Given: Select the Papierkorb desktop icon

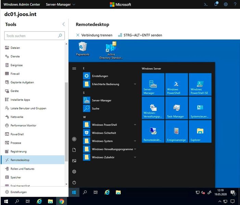Looking at the screenshot, I should point(83,49).
